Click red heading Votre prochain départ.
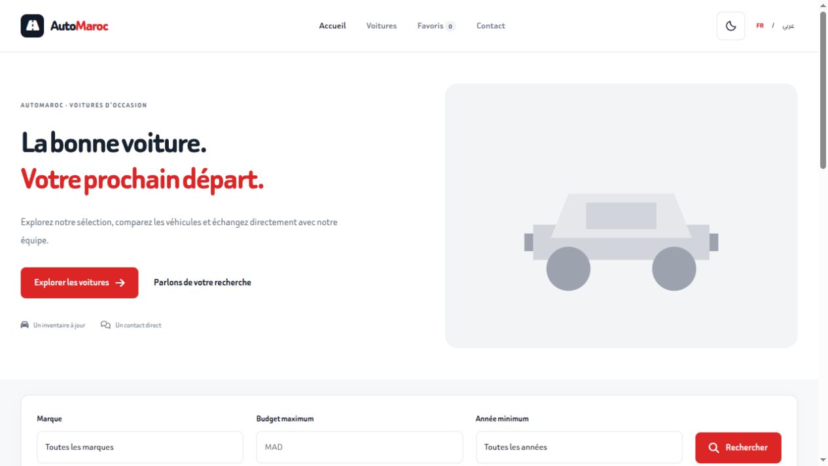 [142, 179]
